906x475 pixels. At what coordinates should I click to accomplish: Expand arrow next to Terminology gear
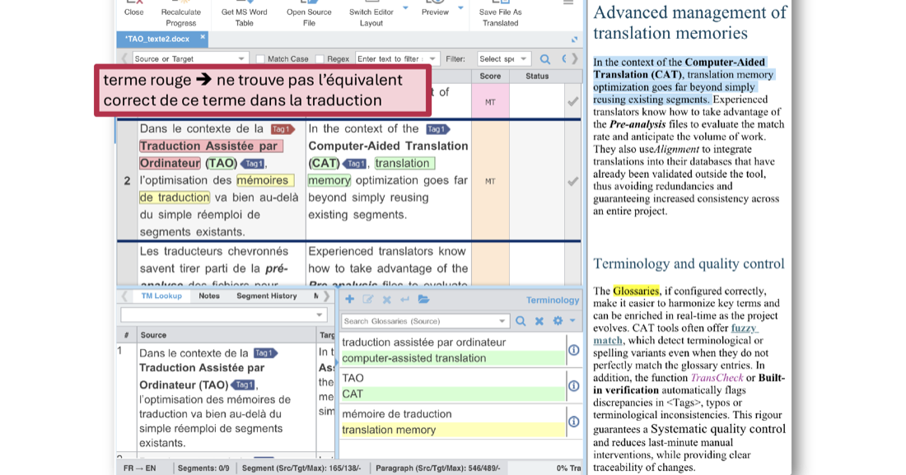[x=572, y=321]
